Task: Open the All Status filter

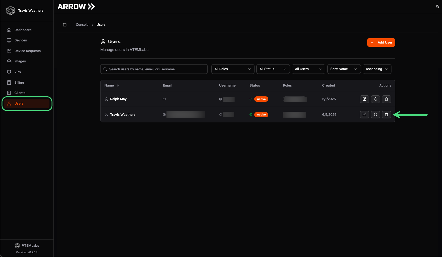Action: [273, 69]
